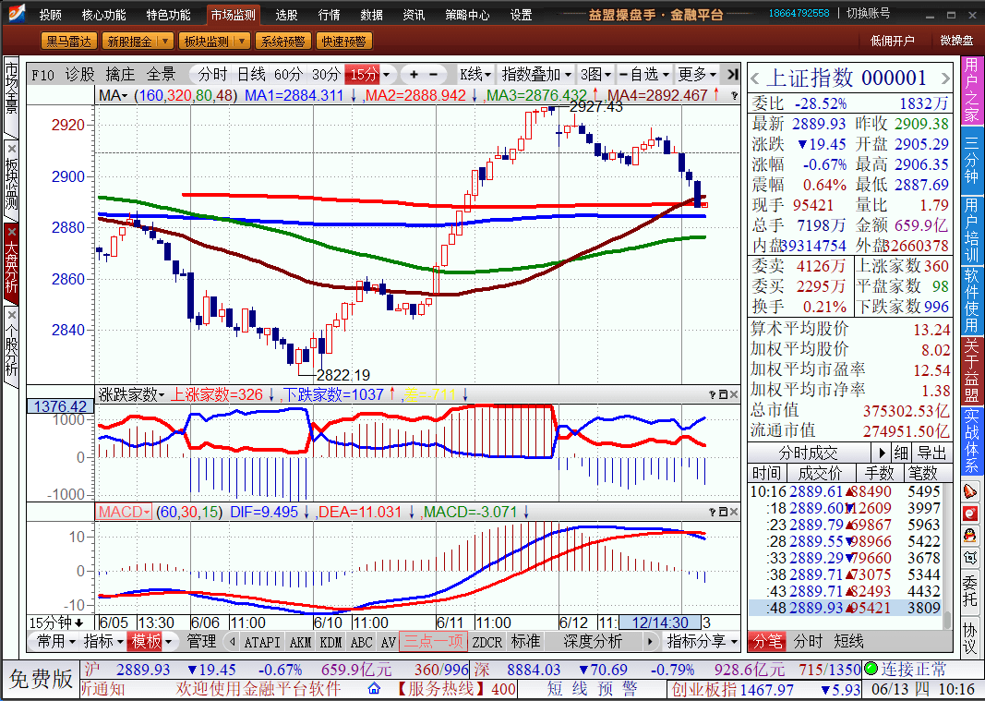985x701 pixels.
Task: Zoom in chart with plus icon
Action: (x=414, y=75)
